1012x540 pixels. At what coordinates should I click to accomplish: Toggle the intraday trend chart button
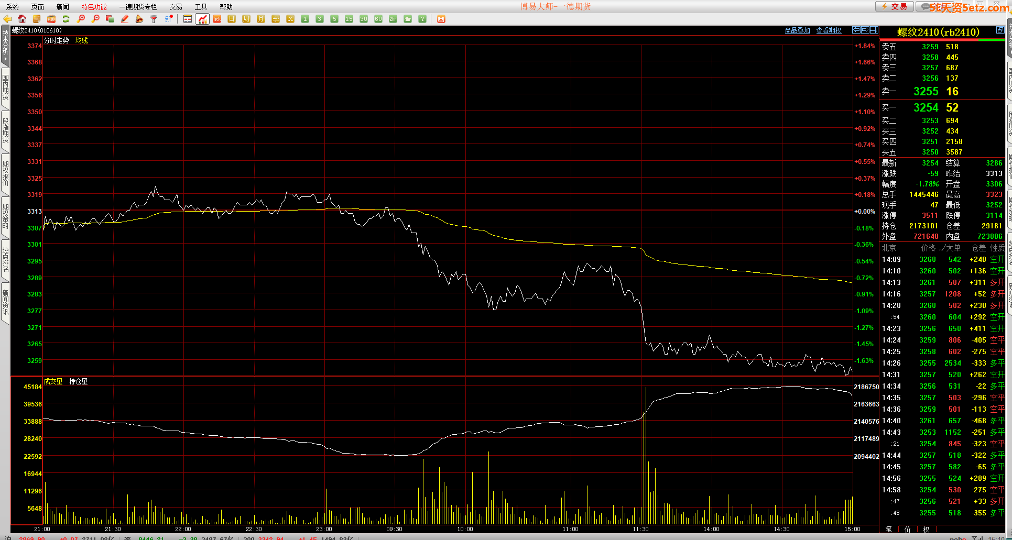pos(202,19)
